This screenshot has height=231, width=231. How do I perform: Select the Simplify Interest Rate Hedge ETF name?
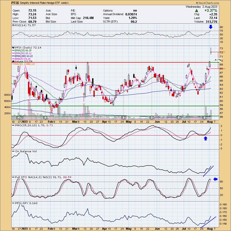(x=40, y=3)
